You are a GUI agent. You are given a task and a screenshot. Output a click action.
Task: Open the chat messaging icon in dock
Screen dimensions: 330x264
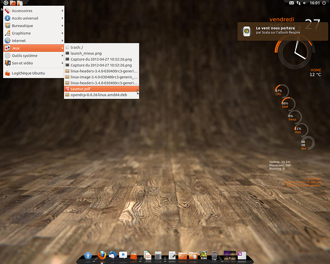[123, 255]
